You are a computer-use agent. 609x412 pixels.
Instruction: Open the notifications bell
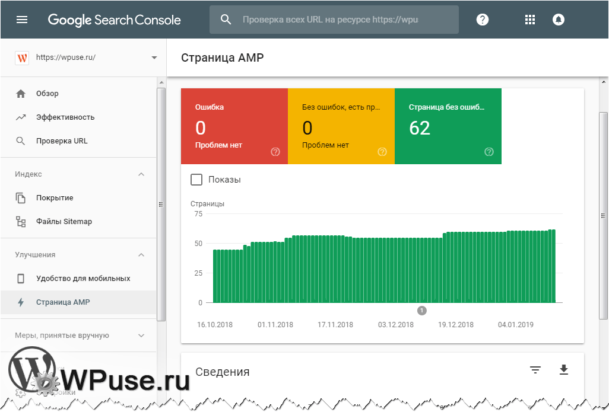coord(559,20)
